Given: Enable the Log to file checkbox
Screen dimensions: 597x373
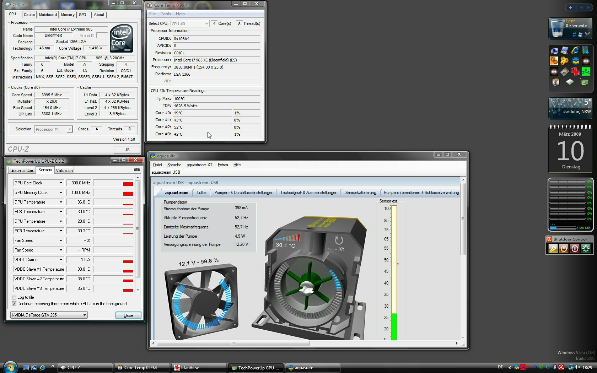Looking at the screenshot, I should pos(14,297).
